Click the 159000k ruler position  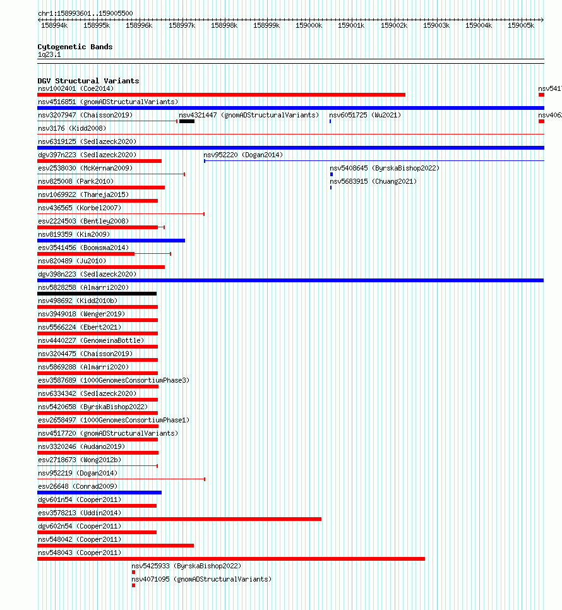[x=309, y=26]
